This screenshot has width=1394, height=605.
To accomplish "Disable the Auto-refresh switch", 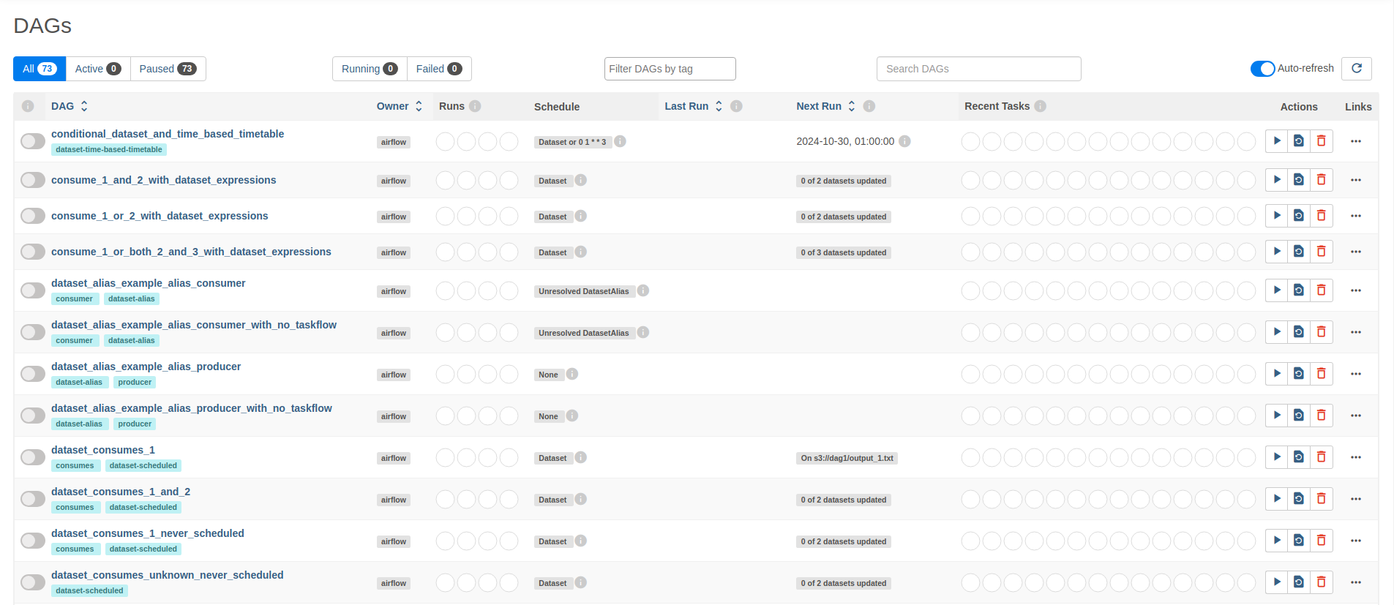I will [1262, 69].
